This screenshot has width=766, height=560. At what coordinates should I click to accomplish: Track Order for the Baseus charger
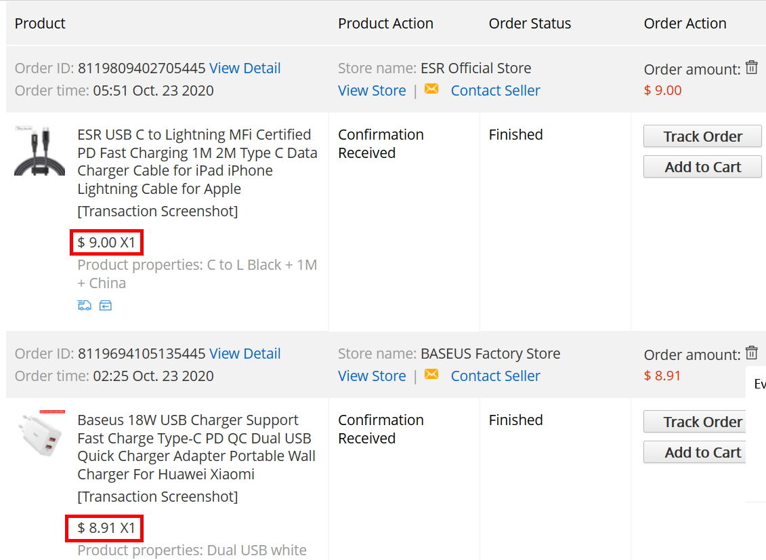point(694,422)
